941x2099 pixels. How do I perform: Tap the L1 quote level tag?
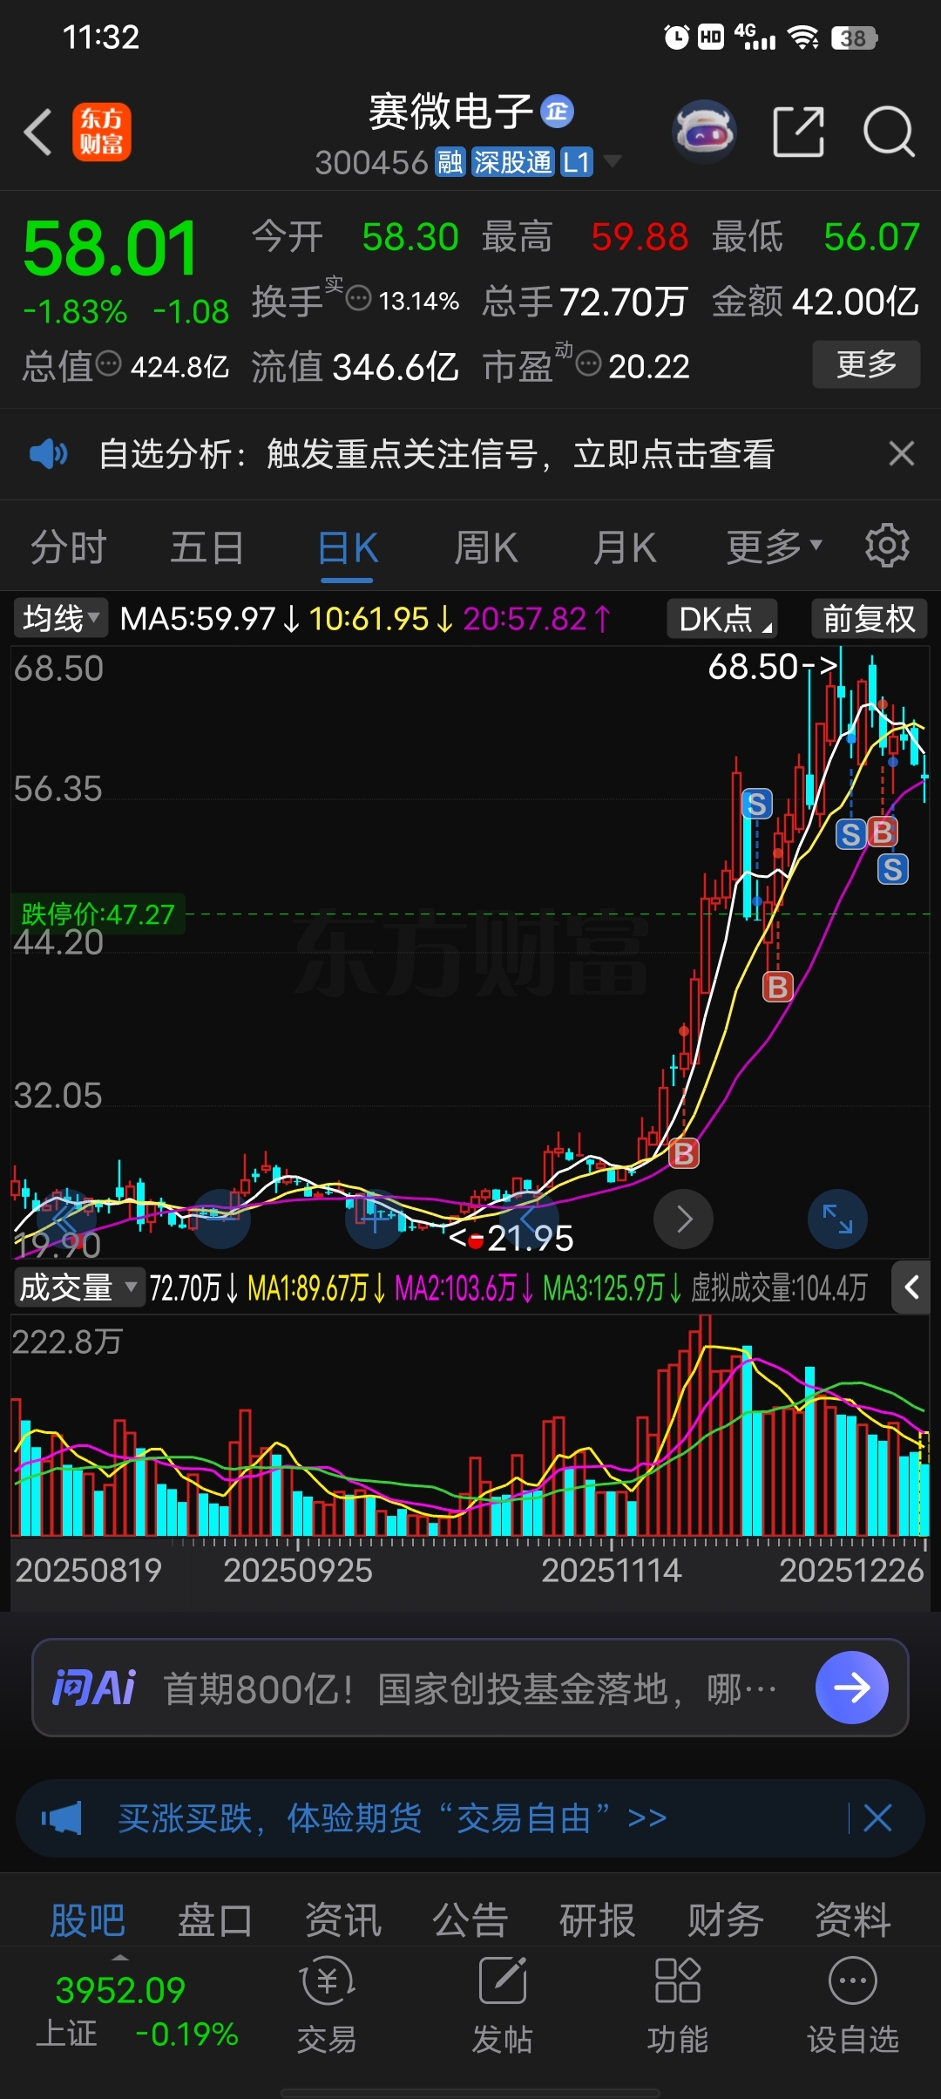(x=577, y=162)
